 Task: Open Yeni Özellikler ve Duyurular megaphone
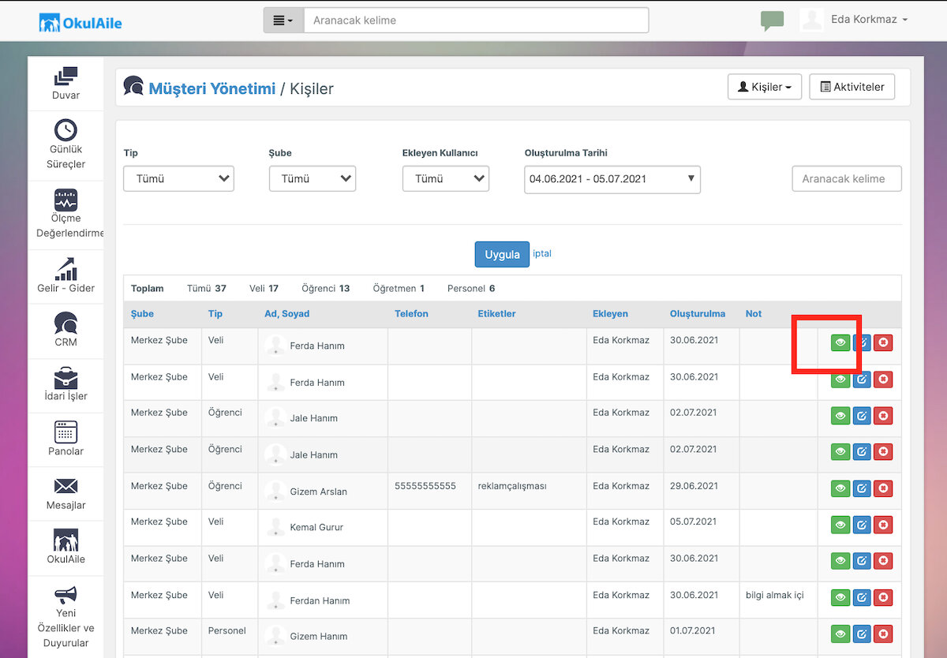pyautogui.click(x=66, y=594)
